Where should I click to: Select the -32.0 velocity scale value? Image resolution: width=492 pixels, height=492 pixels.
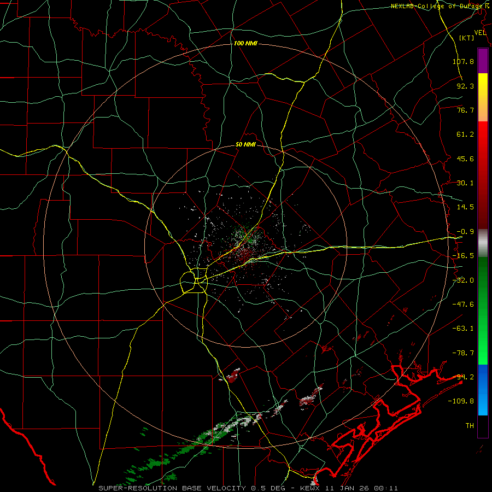click(463, 280)
